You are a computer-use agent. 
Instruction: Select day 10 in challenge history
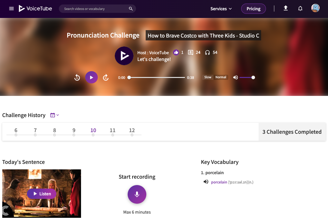tap(93, 131)
